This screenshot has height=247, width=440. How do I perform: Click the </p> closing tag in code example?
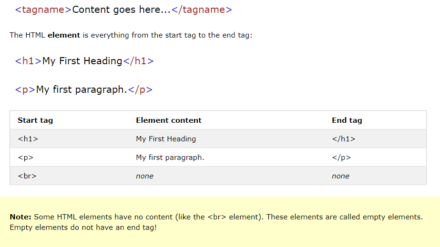140,89
